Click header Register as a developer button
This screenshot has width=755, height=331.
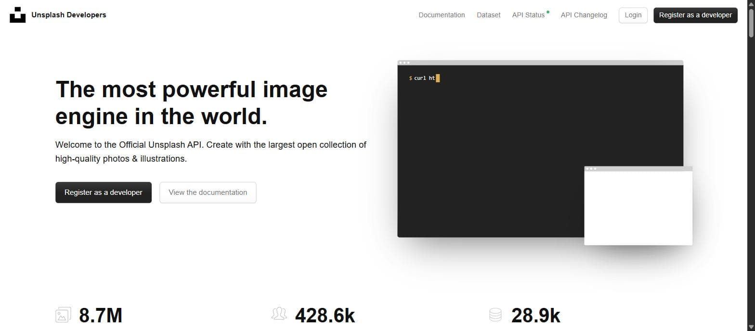tap(695, 15)
